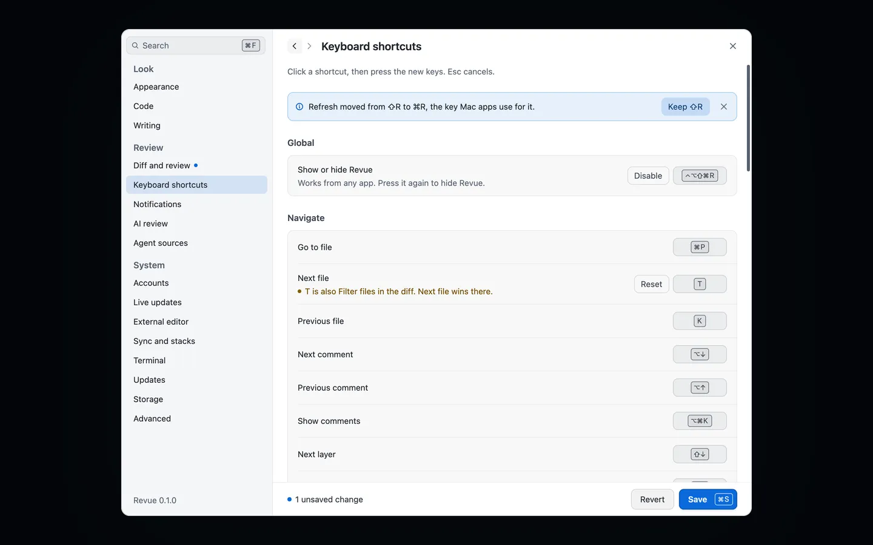Click the Search settings field
The image size is (873, 545).
click(x=196, y=45)
